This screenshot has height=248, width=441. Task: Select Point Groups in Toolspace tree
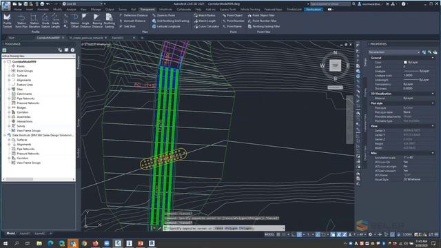[25, 71]
